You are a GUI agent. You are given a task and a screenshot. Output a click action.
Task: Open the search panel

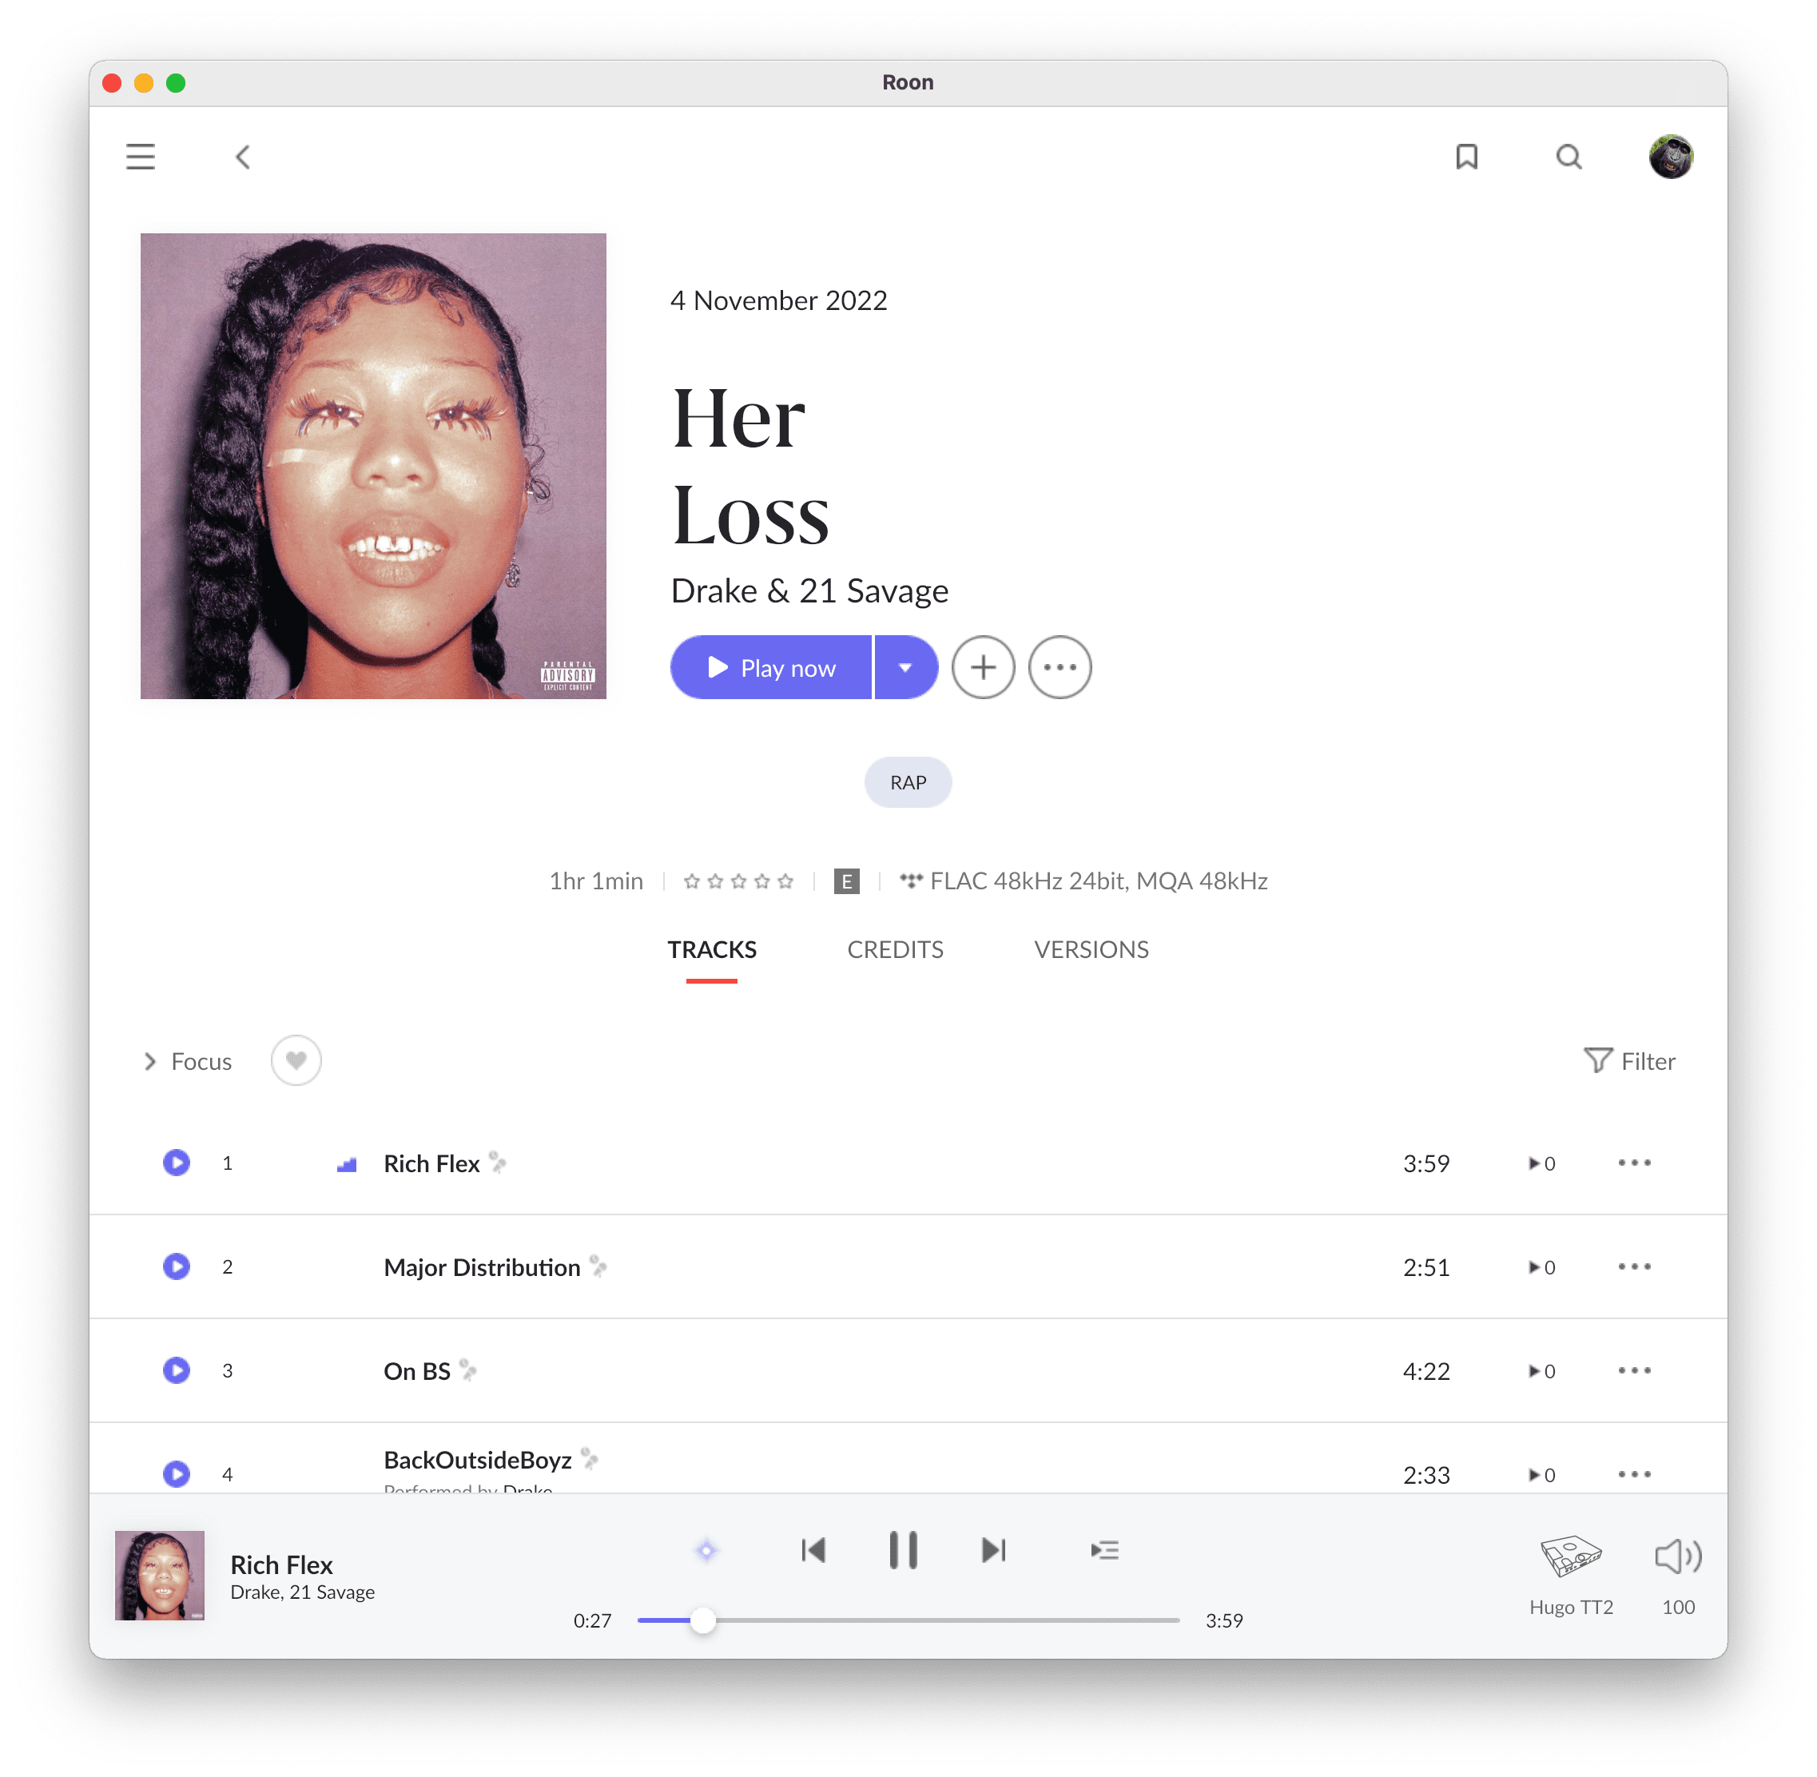tap(1569, 158)
